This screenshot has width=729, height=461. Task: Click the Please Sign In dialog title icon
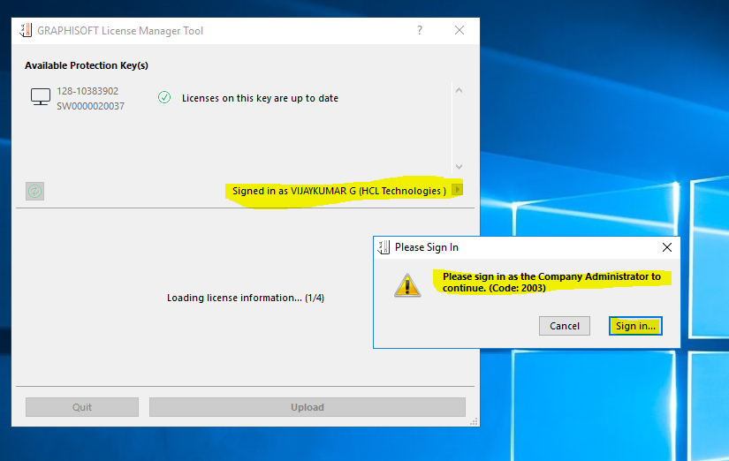383,247
